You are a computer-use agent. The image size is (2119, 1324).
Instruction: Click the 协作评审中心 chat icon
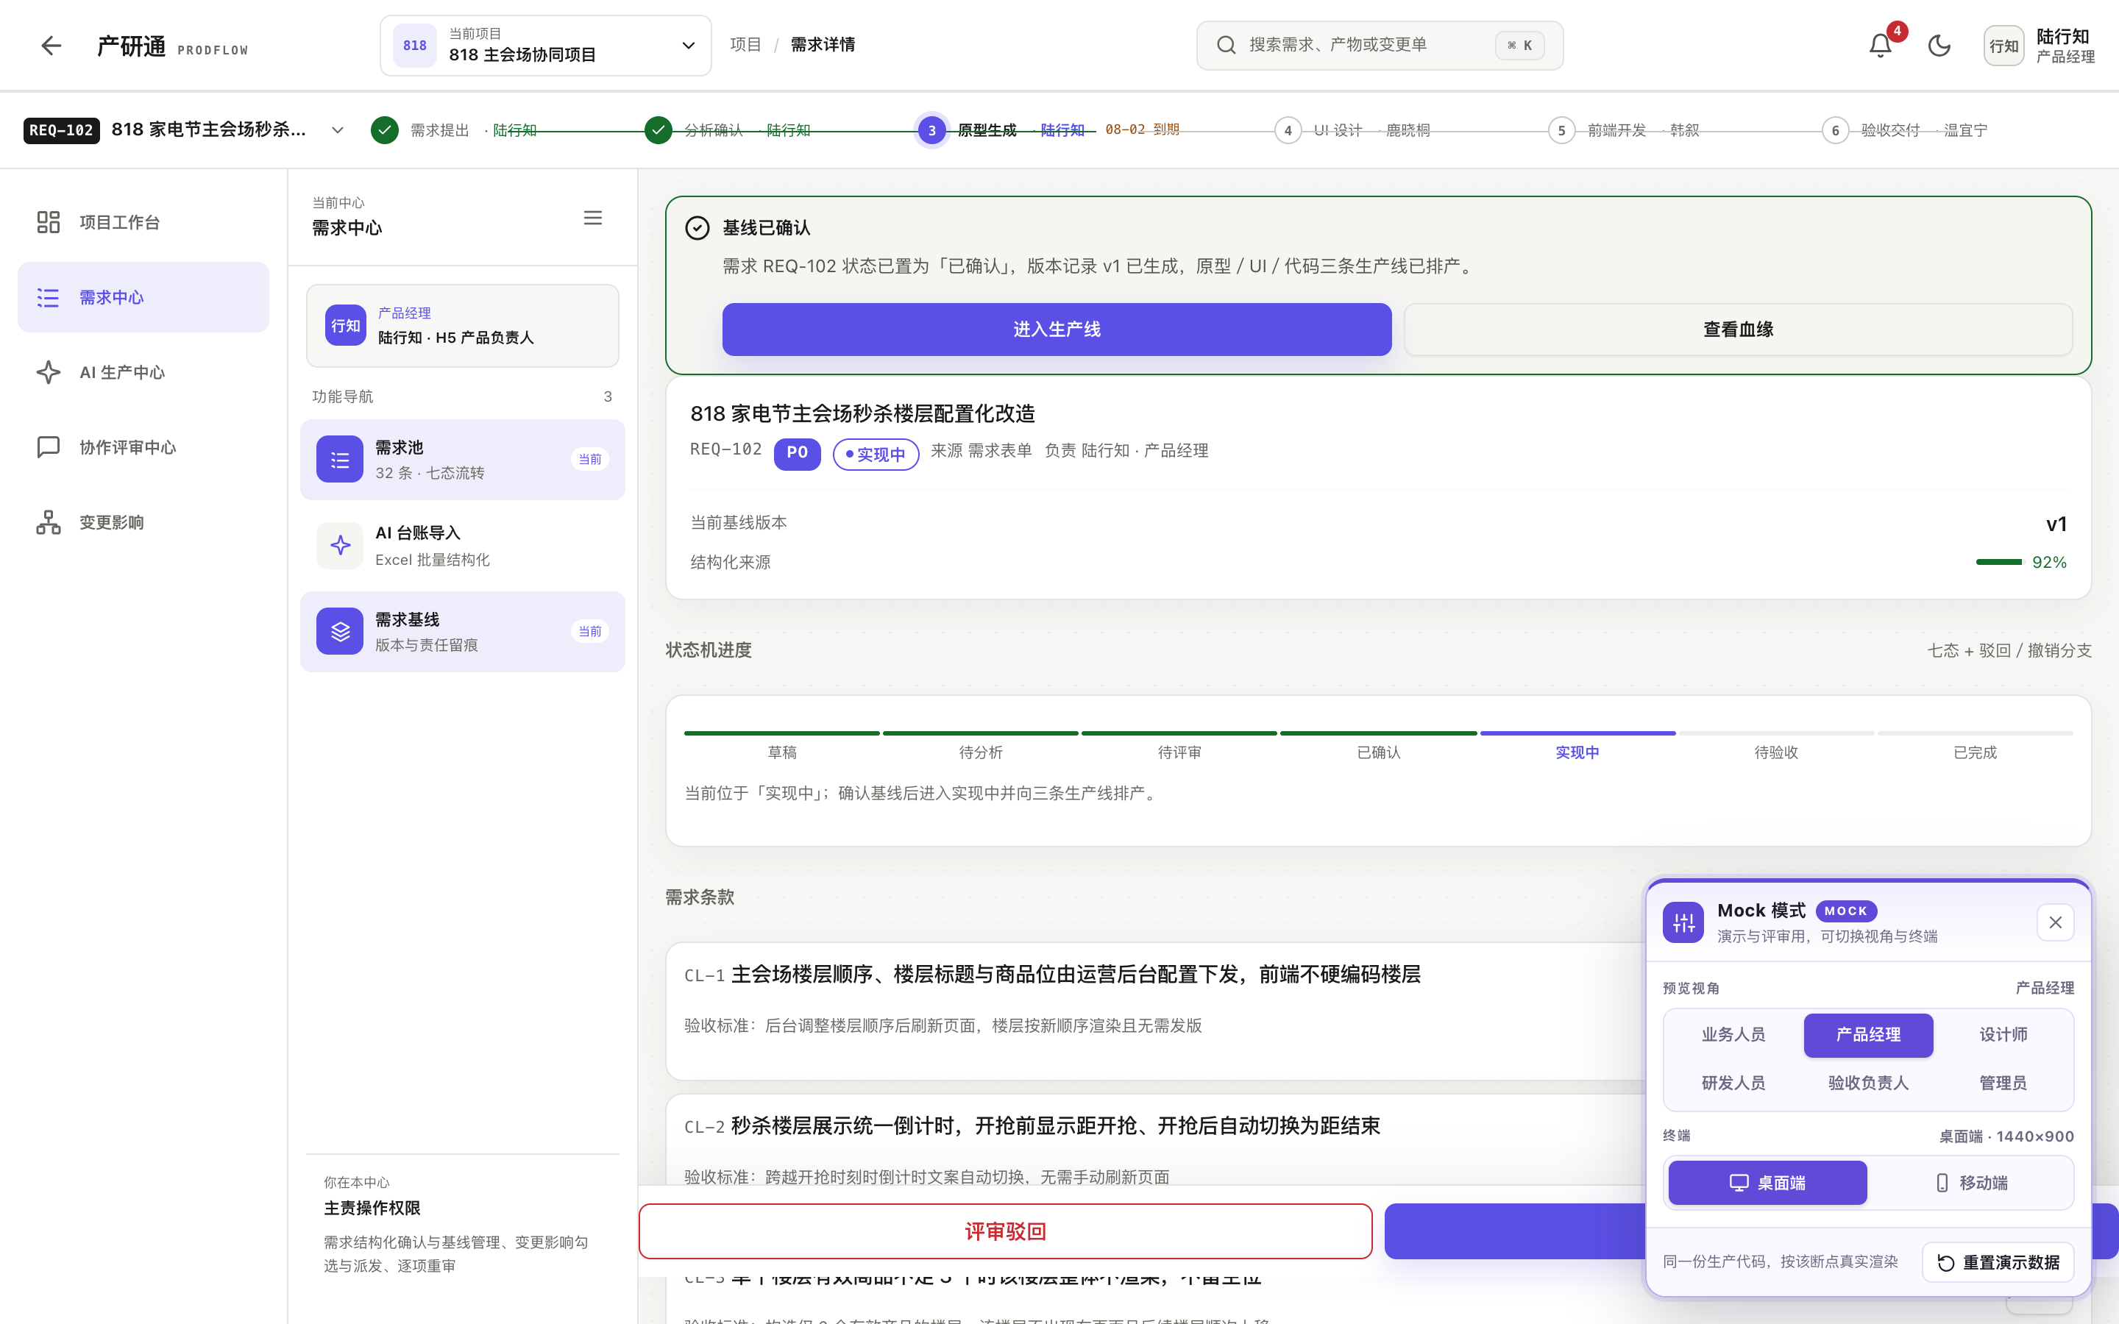48,447
